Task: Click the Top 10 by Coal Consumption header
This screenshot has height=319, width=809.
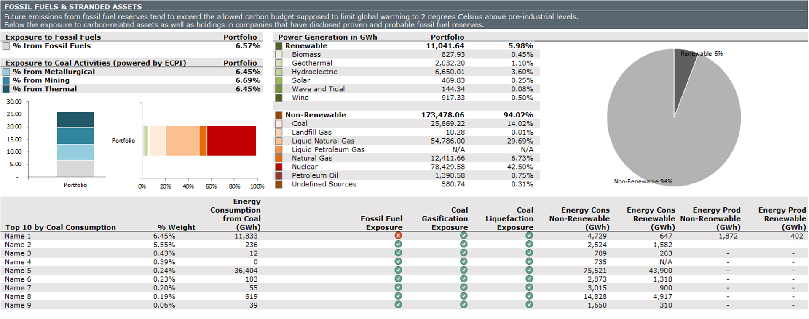Action: click(61, 227)
